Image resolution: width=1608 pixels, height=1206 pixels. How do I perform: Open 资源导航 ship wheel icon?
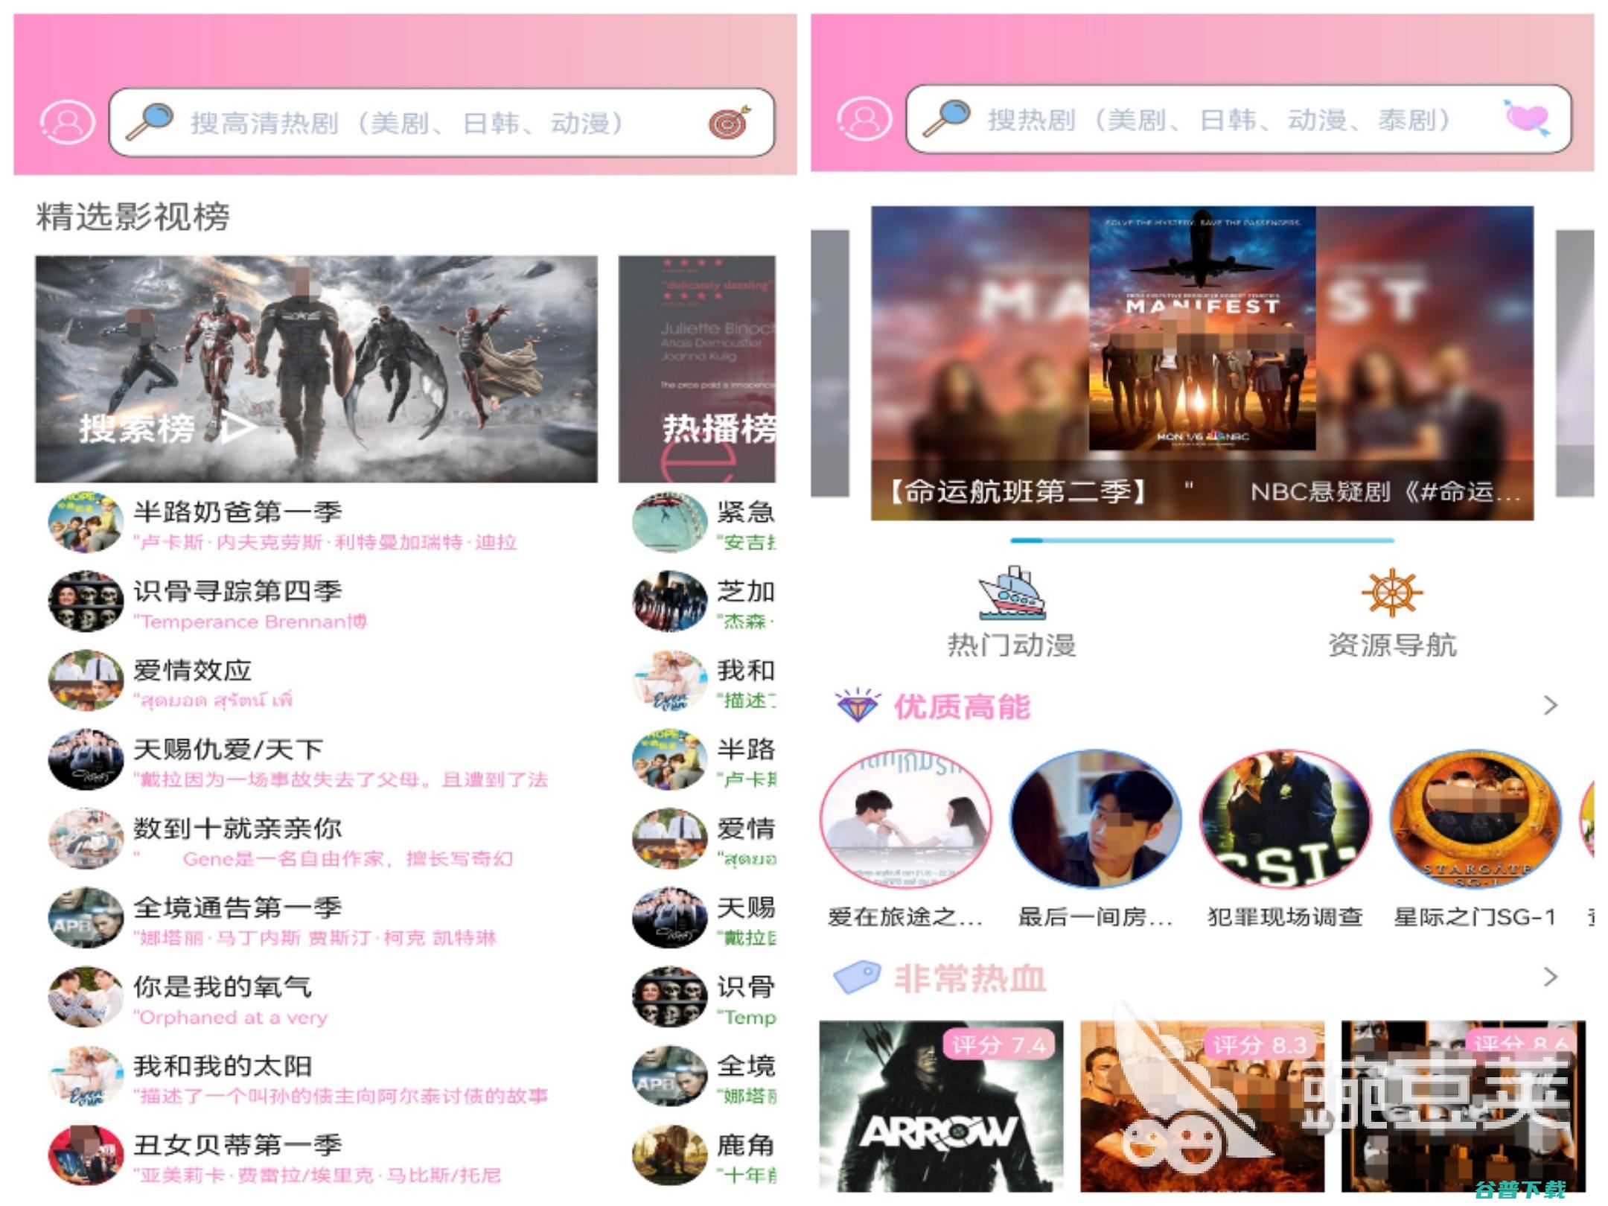click(1392, 593)
